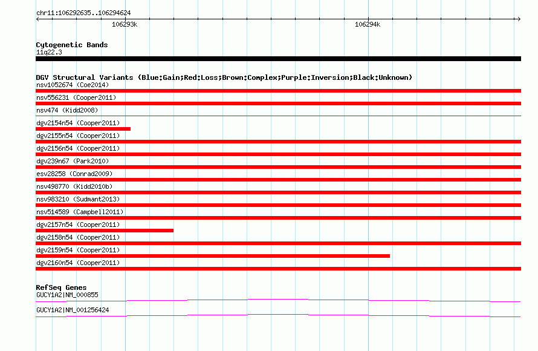The height and width of the screenshot is (351, 538).
Task: Click the dgv239n67 (Park2010) variant label
Action: (73, 161)
